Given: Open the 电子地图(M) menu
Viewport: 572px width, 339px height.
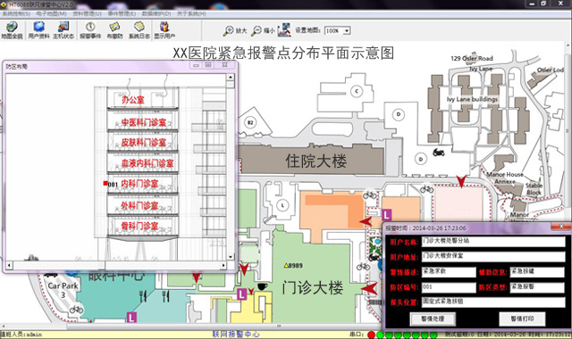Looking at the screenshot, I should point(52,13).
